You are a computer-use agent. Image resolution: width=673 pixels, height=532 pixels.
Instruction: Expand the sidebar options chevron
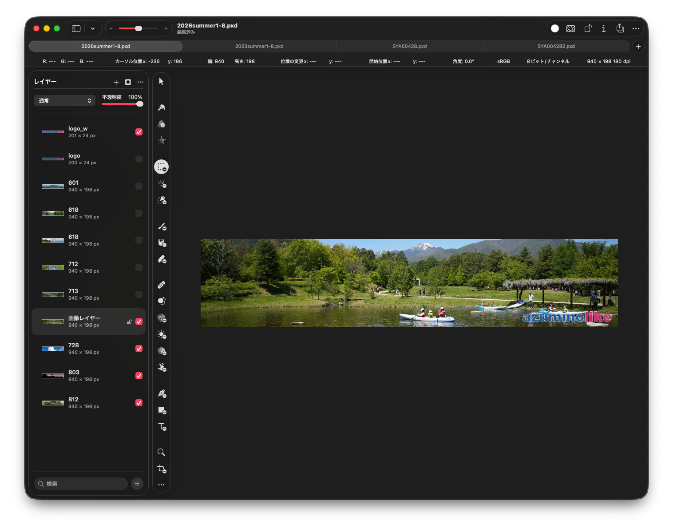[x=93, y=28]
